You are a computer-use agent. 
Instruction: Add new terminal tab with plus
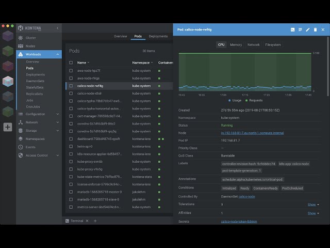tap(95, 221)
